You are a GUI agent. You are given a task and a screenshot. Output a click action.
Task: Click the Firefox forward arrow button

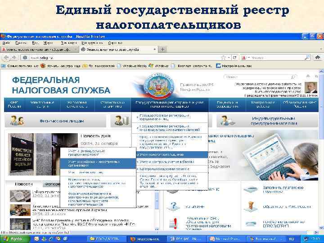(14, 58)
